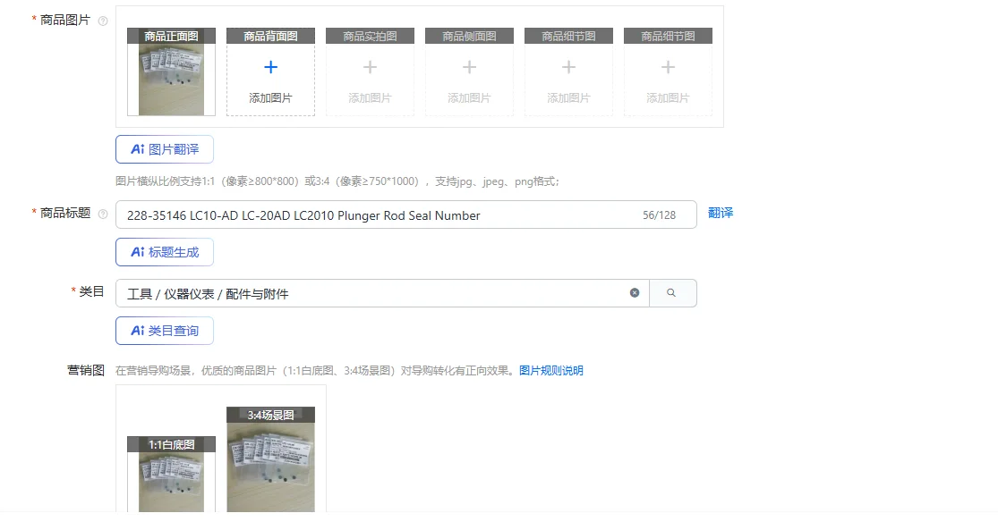Click the AI 标题生成 button
Image resolution: width=998 pixels, height=530 pixels.
[x=164, y=252]
